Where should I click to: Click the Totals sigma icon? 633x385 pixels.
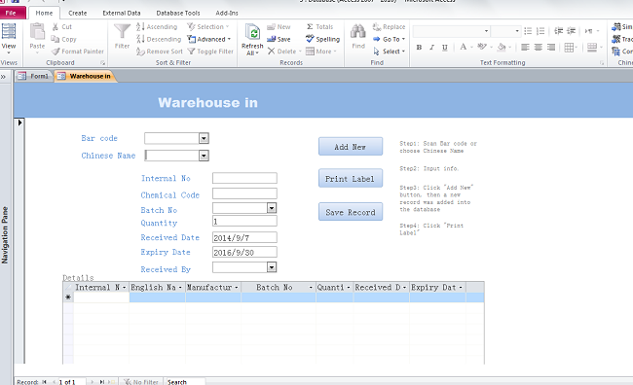[310, 26]
